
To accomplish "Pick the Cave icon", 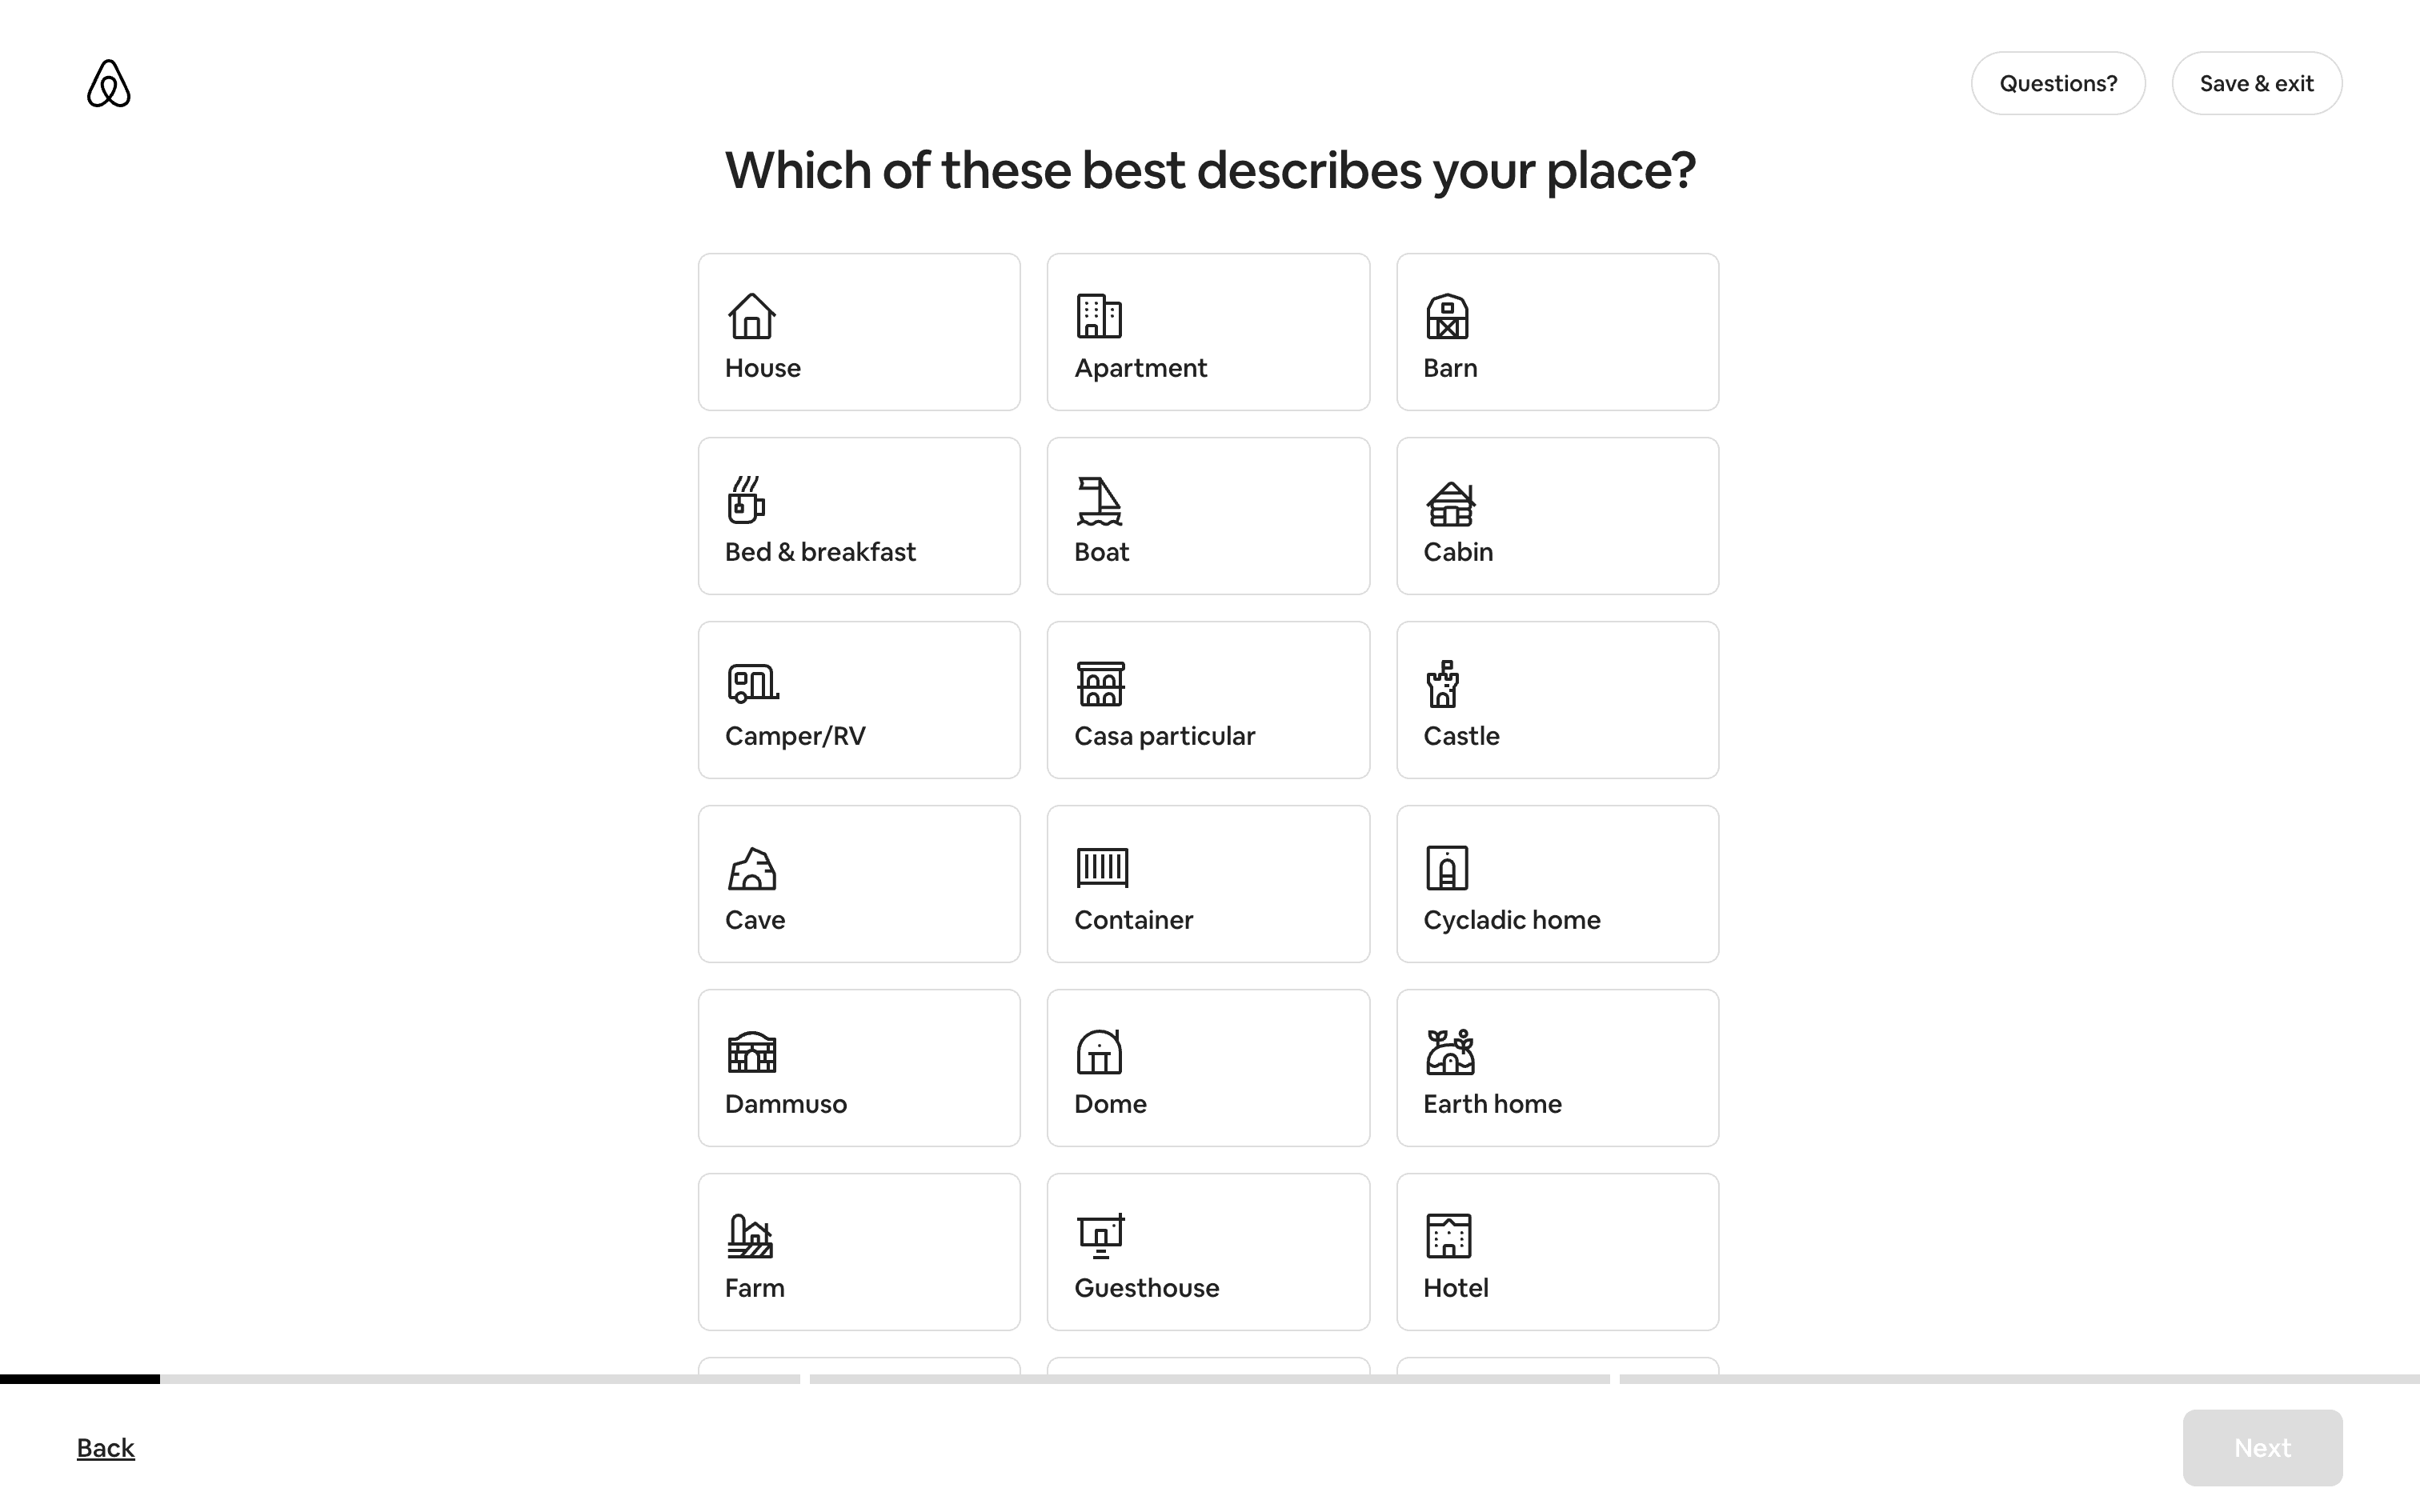I will 752,869.
